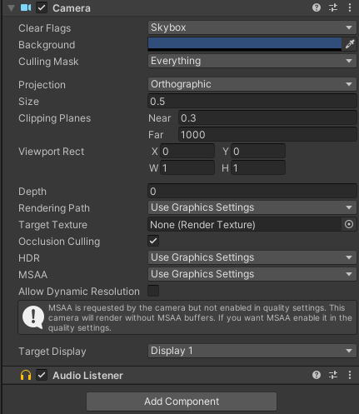359x414 pixels.
Task: Open the Clear Flags Skybox dropdown
Action: coord(252,27)
